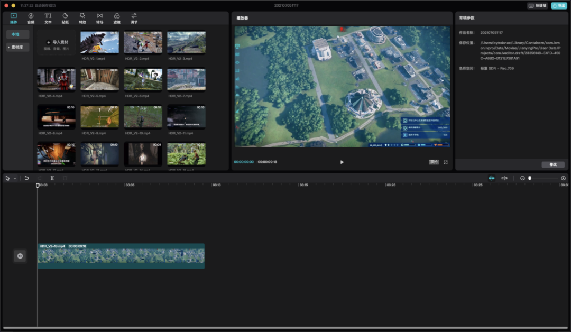Screen dimensions: 571x332
Task: Click 导入素材 to import media
Action: (57, 42)
